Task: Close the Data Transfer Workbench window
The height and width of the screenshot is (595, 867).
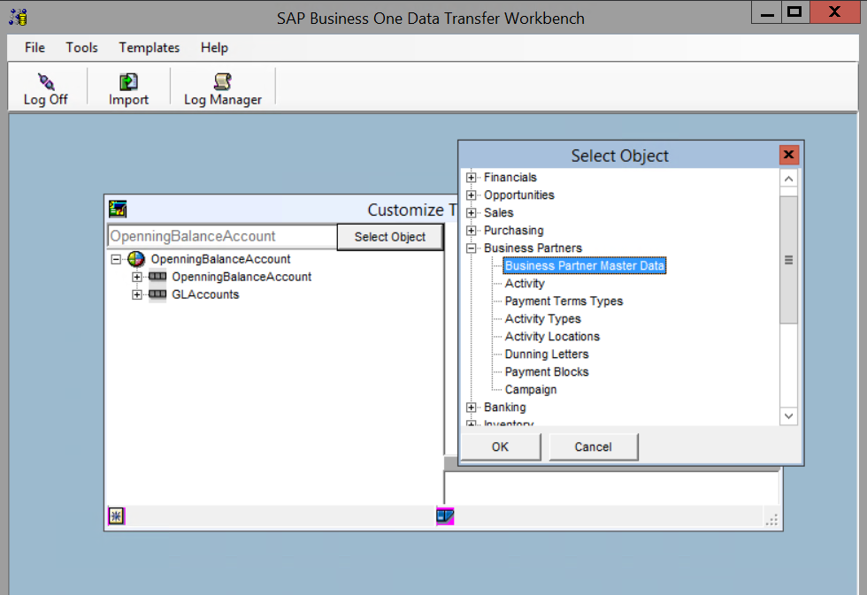Action: click(x=834, y=12)
